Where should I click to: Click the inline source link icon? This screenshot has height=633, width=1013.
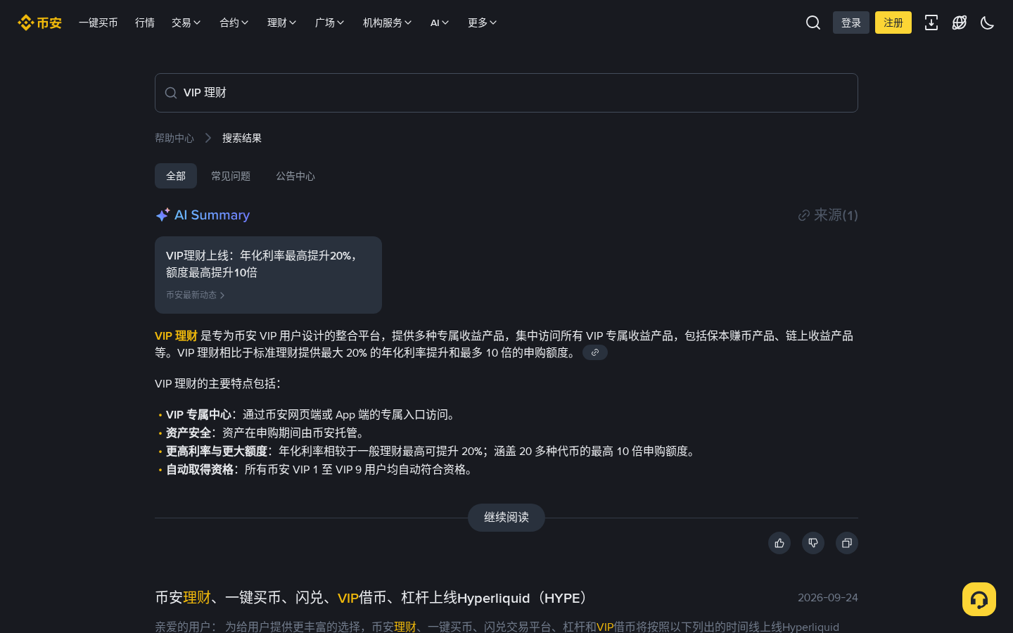click(x=595, y=352)
